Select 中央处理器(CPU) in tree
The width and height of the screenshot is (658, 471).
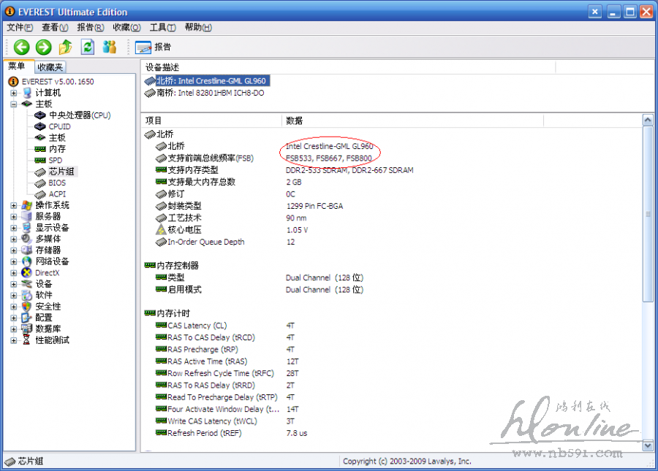point(79,115)
